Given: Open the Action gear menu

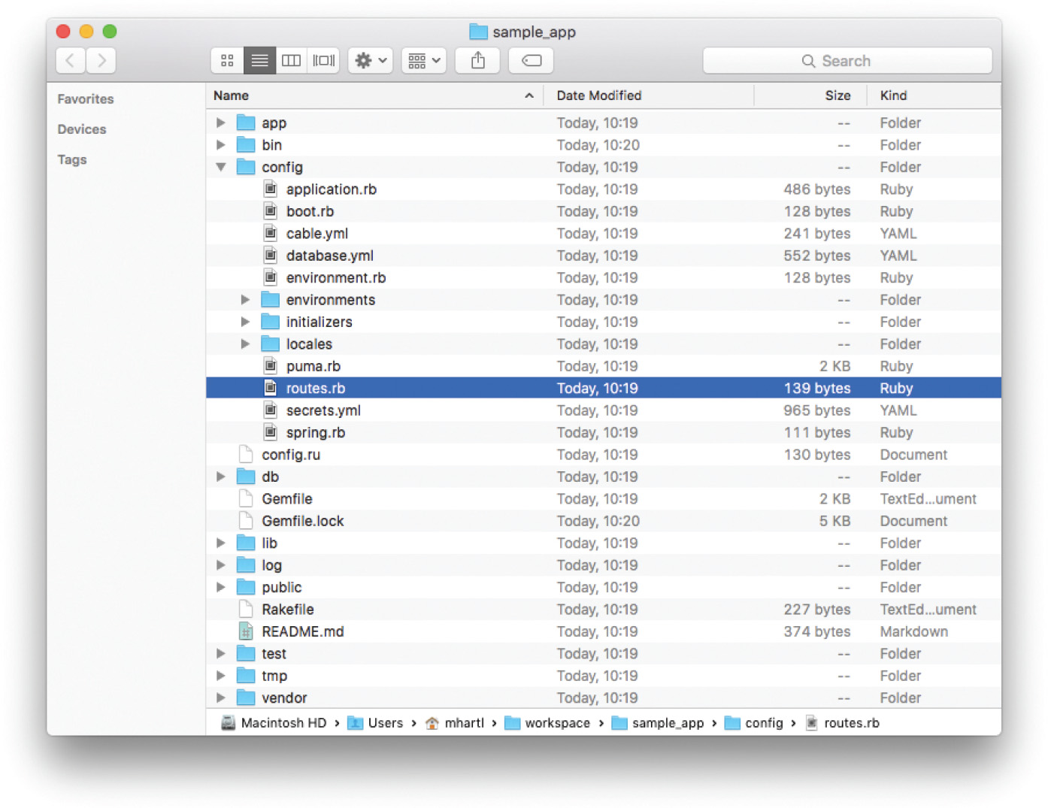Looking at the screenshot, I should click(x=371, y=61).
